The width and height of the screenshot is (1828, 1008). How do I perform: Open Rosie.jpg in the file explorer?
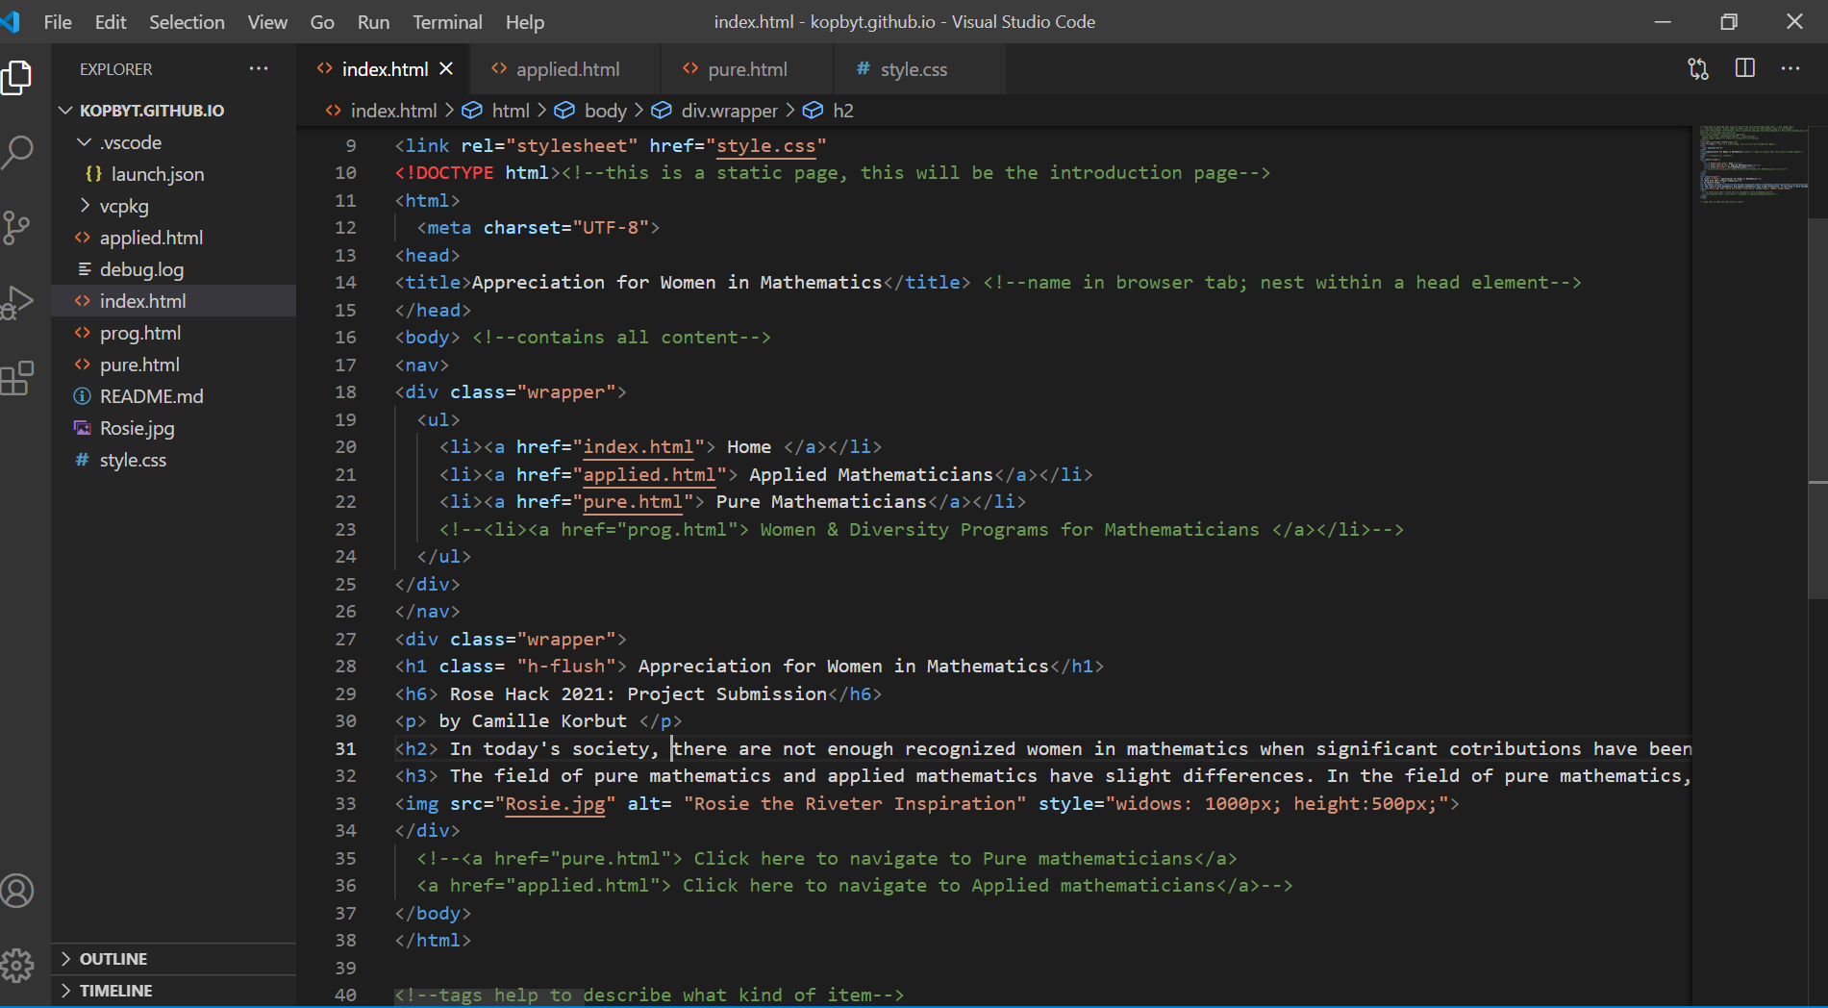137,428
